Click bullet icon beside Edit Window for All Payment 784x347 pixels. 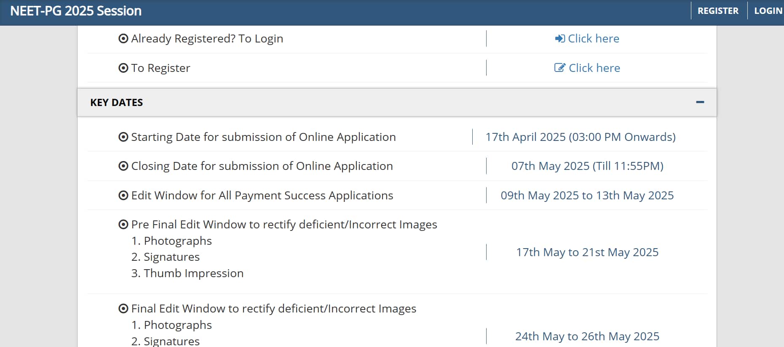(x=123, y=196)
